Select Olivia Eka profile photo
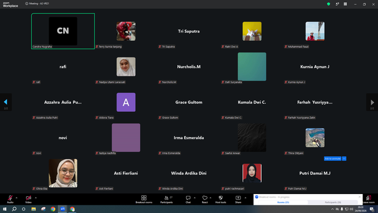The image size is (378, 213). coord(63,173)
